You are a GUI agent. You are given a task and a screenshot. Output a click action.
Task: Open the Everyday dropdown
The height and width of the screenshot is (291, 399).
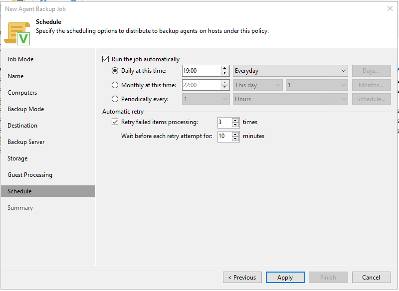290,71
